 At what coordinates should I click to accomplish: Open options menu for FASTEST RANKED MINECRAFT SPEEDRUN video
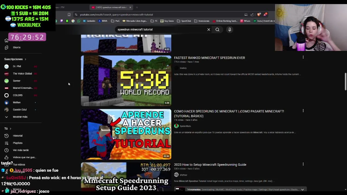[x=303, y=57]
